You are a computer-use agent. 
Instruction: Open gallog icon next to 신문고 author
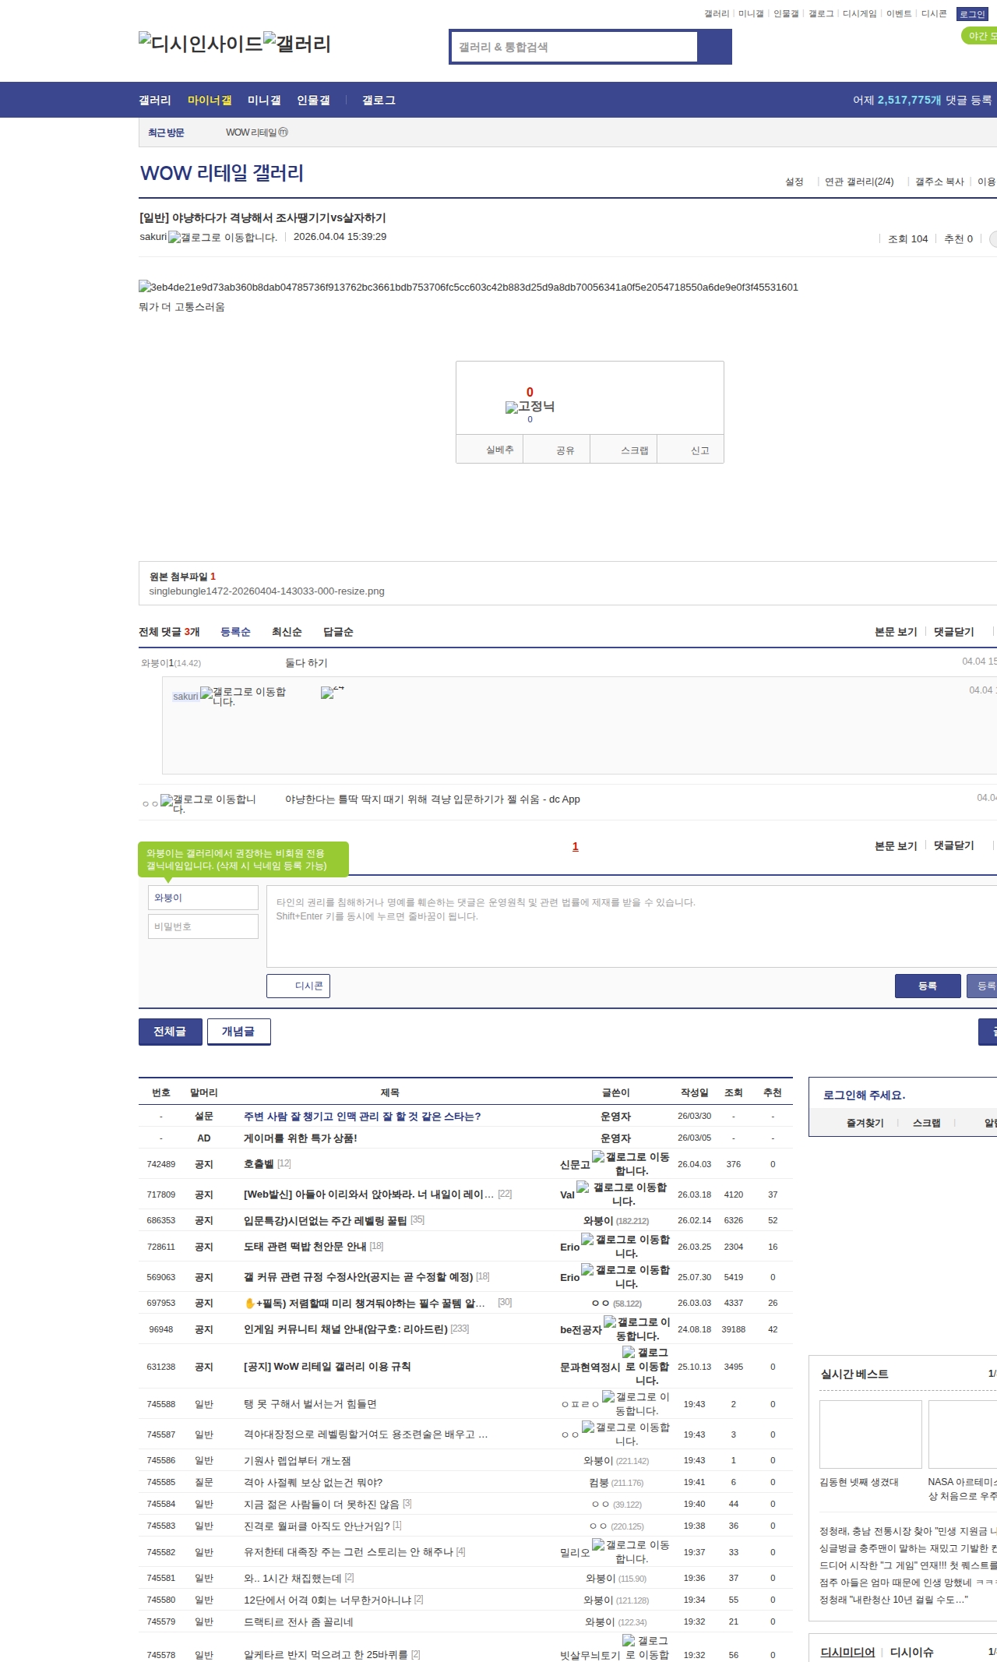(598, 1156)
